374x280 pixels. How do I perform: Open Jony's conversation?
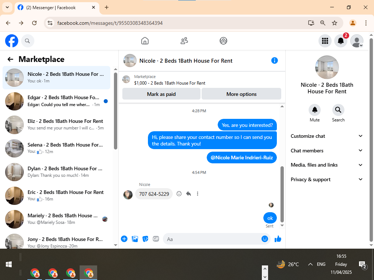(x=56, y=241)
